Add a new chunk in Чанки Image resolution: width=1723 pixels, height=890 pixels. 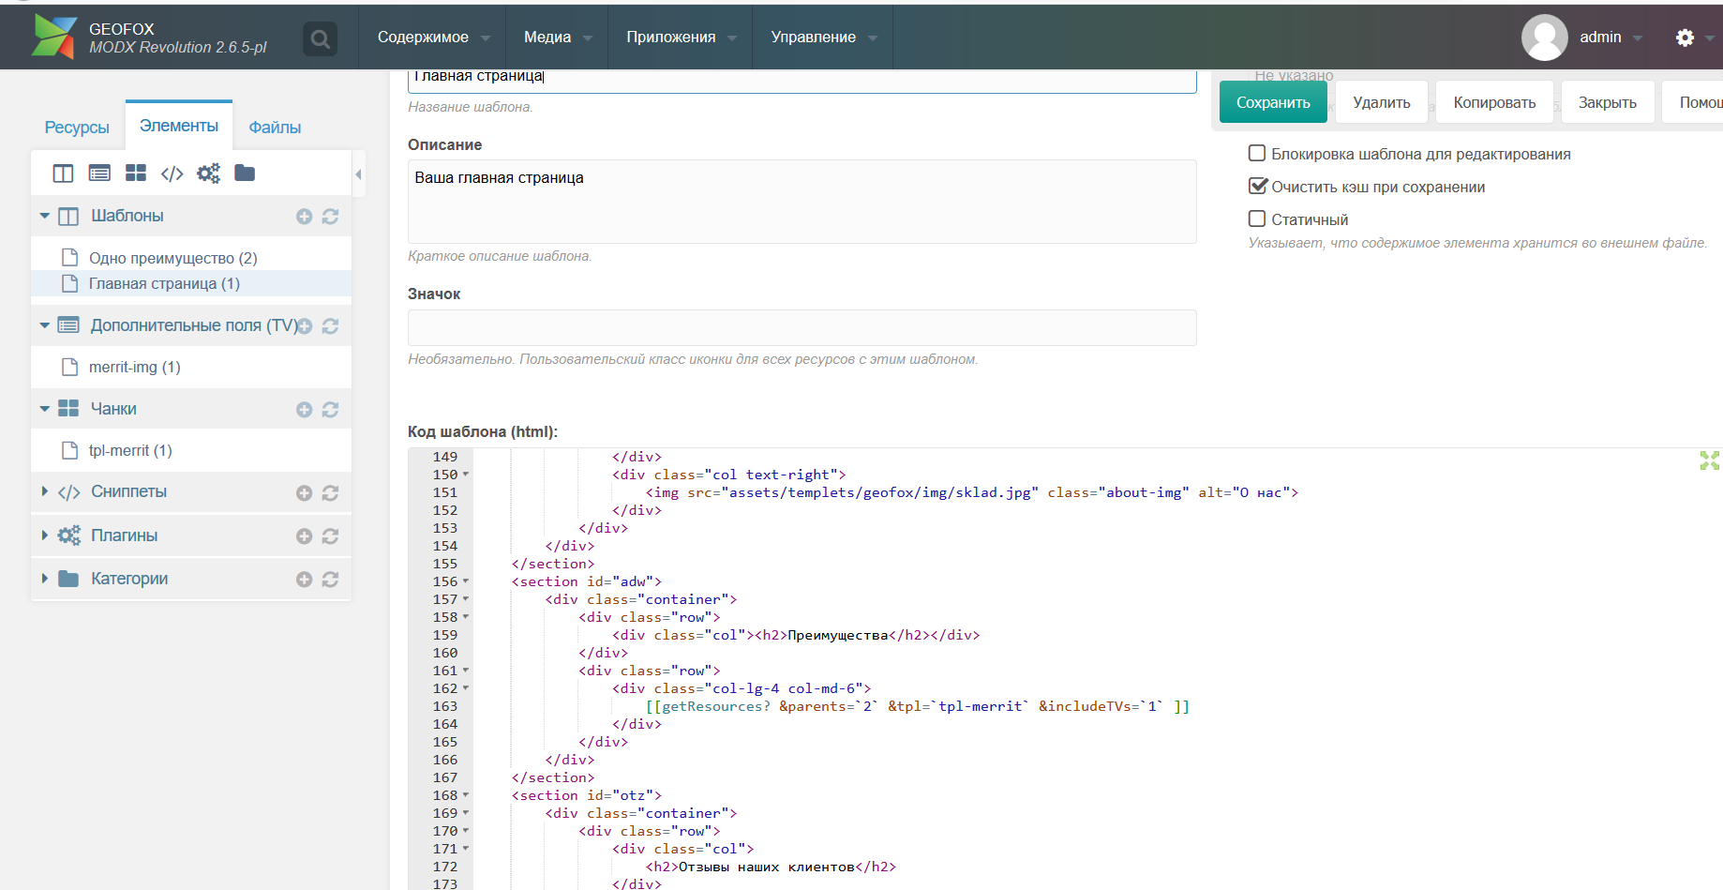coord(304,410)
